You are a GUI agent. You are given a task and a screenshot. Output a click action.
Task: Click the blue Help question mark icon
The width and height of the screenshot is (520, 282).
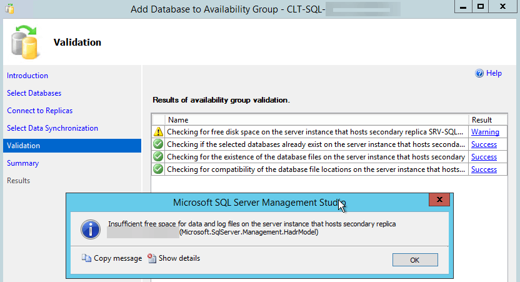(479, 73)
